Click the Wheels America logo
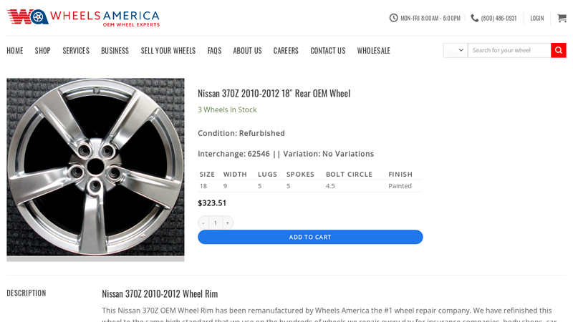 pos(83,18)
